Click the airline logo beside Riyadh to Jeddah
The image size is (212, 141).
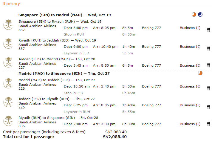(x=8, y=44)
